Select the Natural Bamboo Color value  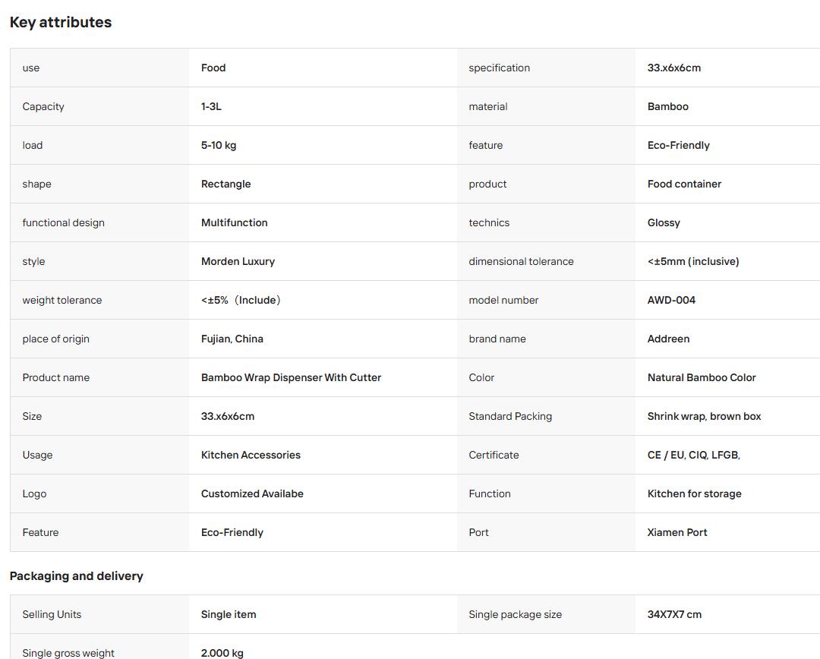pos(702,377)
